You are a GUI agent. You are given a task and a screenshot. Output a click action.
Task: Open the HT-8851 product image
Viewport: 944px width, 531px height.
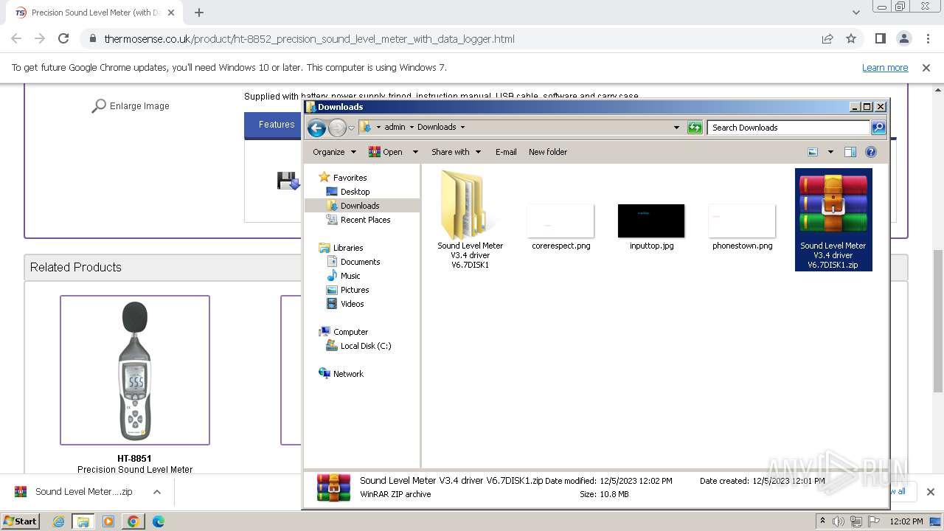coord(135,370)
